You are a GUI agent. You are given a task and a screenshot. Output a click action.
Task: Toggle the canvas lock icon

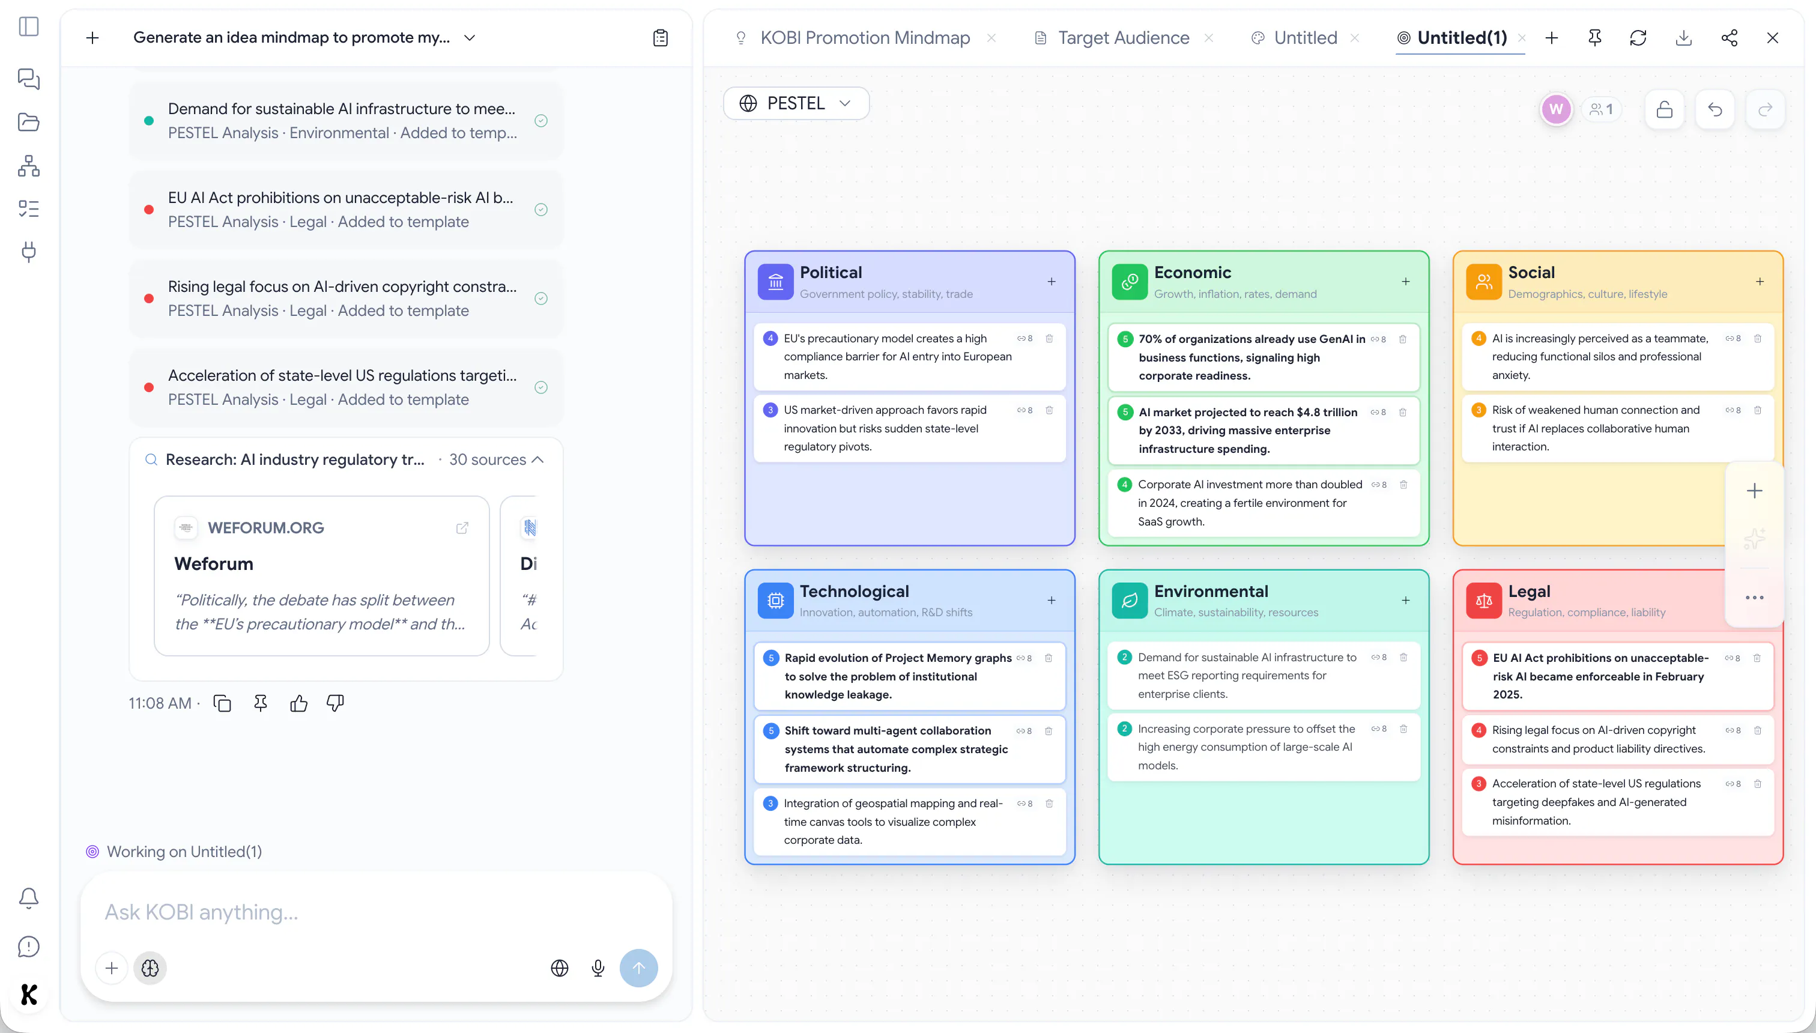1664,109
